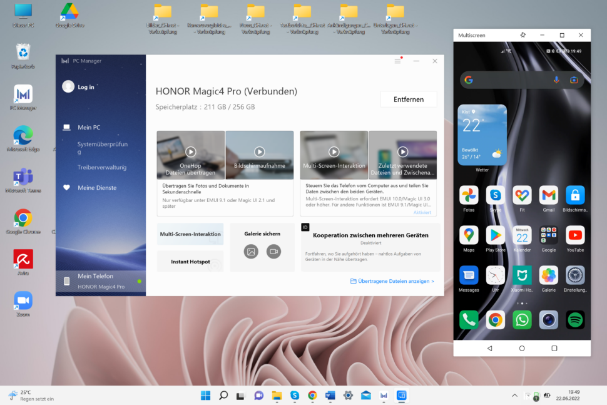This screenshot has width=607, height=405.
Task: Open the Camera app in phone dock
Action: [x=549, y=320]
